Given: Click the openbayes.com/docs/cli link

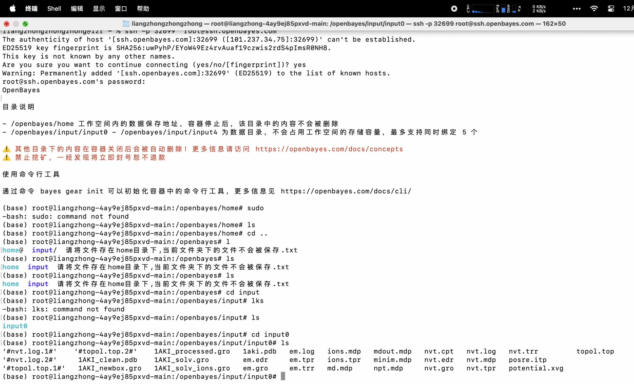Looking at the screenshot, I should pyautogui.click(x=346, y=191).
